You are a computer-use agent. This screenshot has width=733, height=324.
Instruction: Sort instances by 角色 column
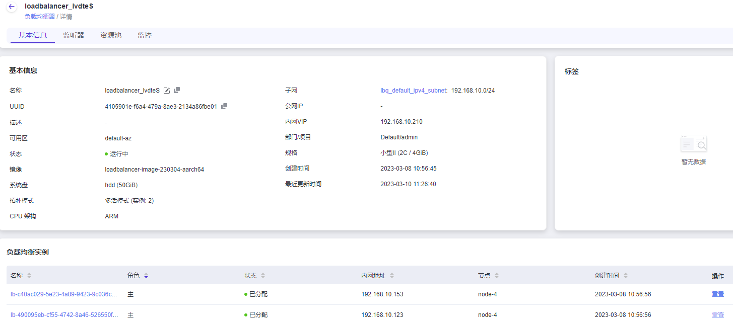point(146,276)
